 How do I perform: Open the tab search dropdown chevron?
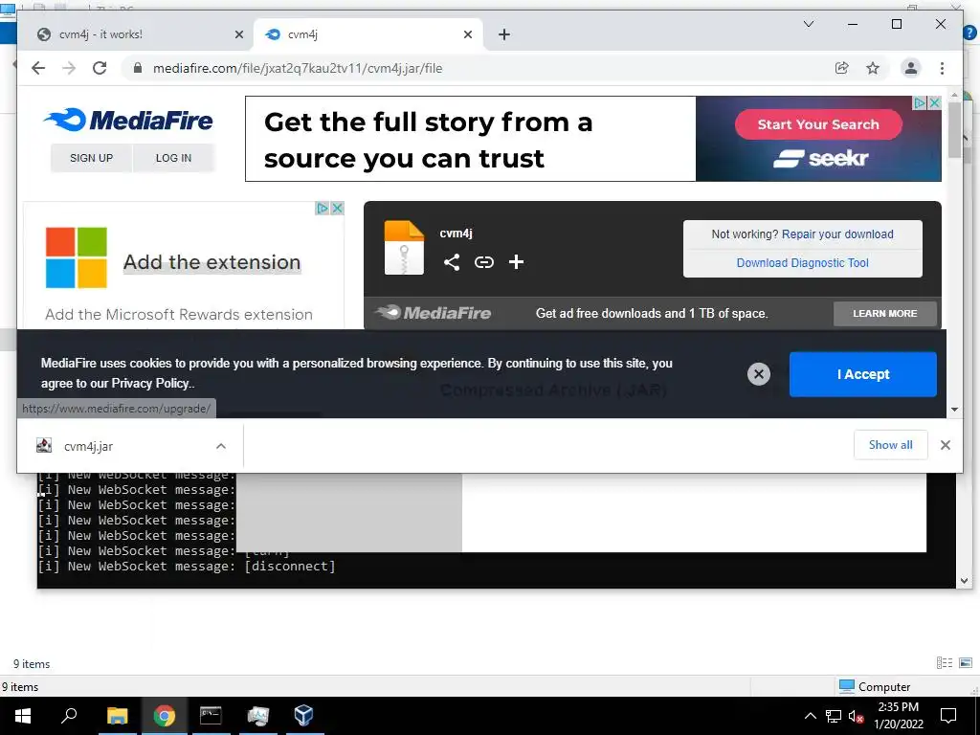click(808, 24)
